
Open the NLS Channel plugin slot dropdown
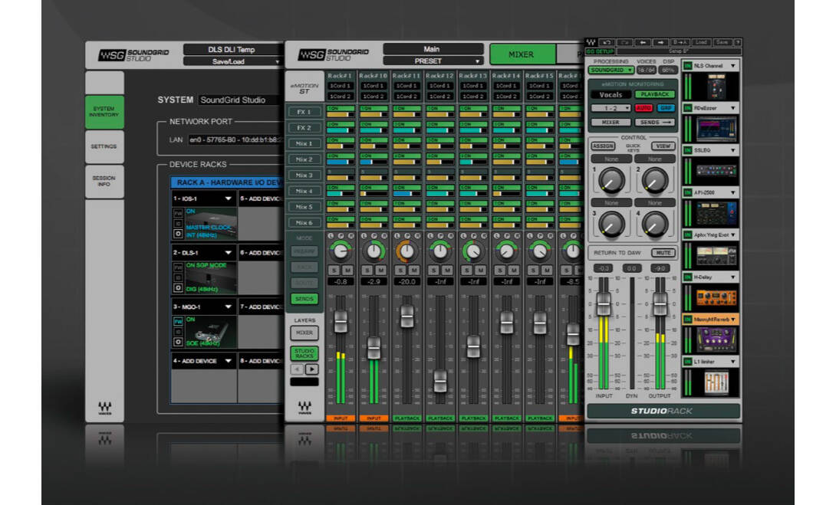tap(712, 66)
